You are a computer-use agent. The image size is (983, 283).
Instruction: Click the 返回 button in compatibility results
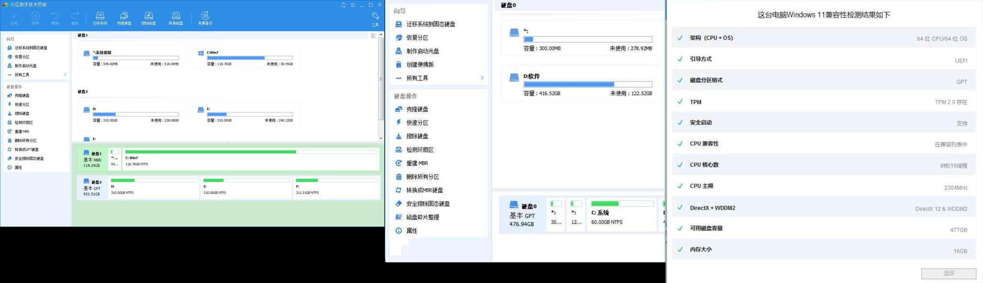point(949,273)
